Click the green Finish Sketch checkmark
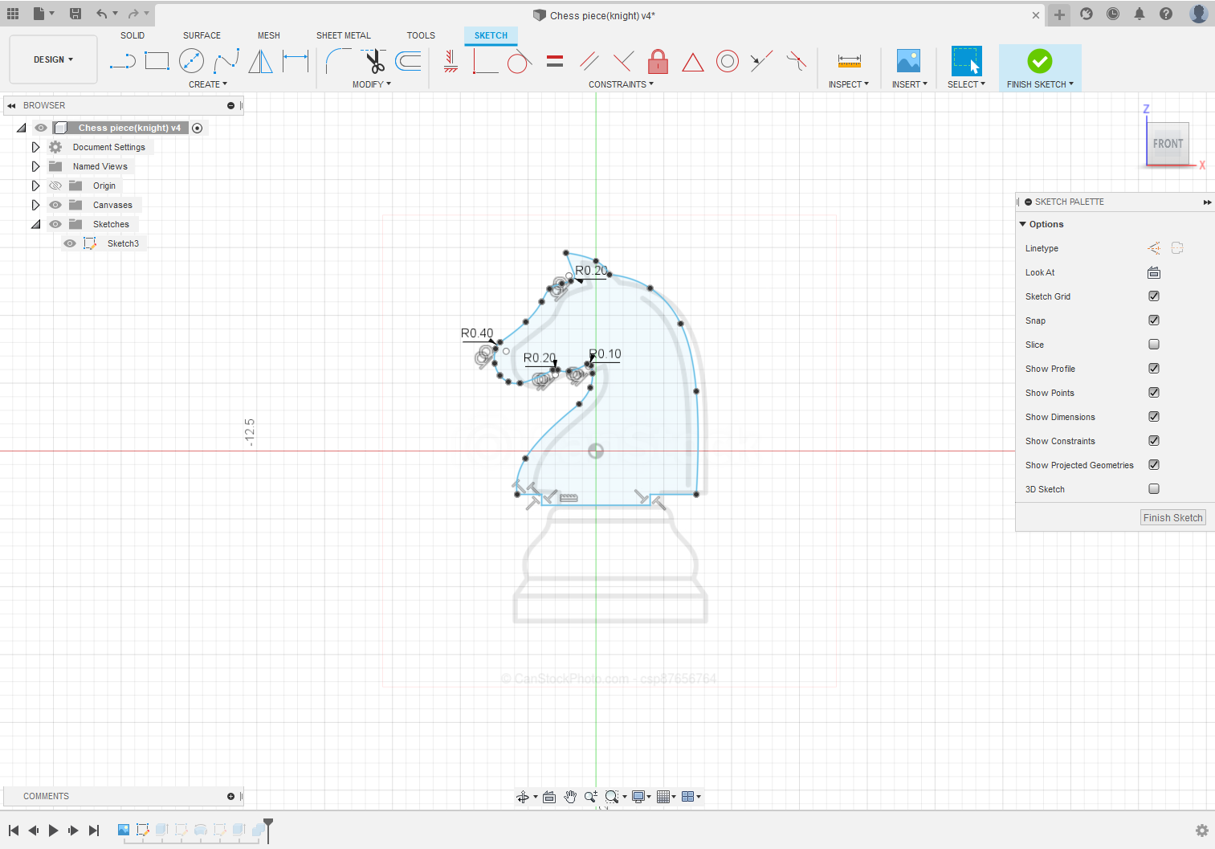This screenshot has height=849, width=1215. point(1040,61)
